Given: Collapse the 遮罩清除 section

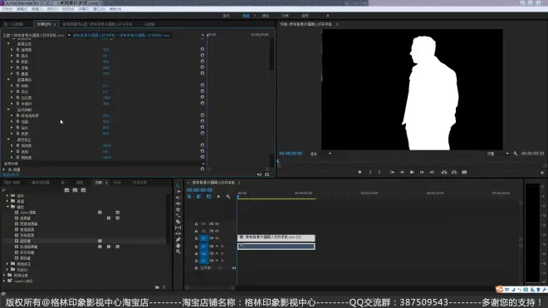Looking at the screenshot, I should pyautogui.click(x=8, y=80).
